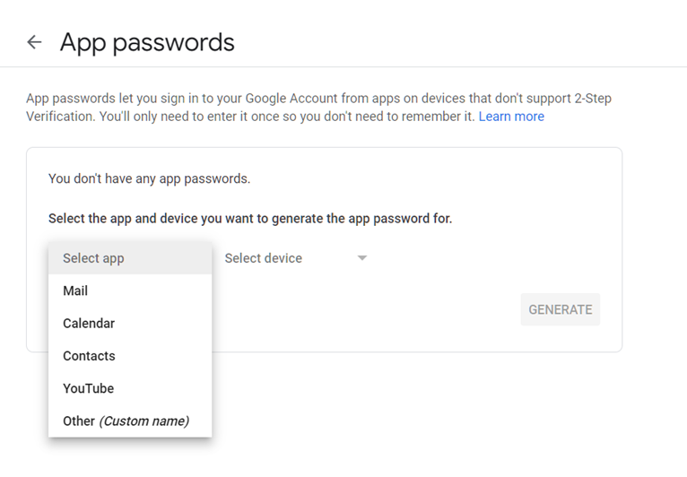Click the description line mentioning Google Account
687x477 pixels.
(x=318, y=98)
